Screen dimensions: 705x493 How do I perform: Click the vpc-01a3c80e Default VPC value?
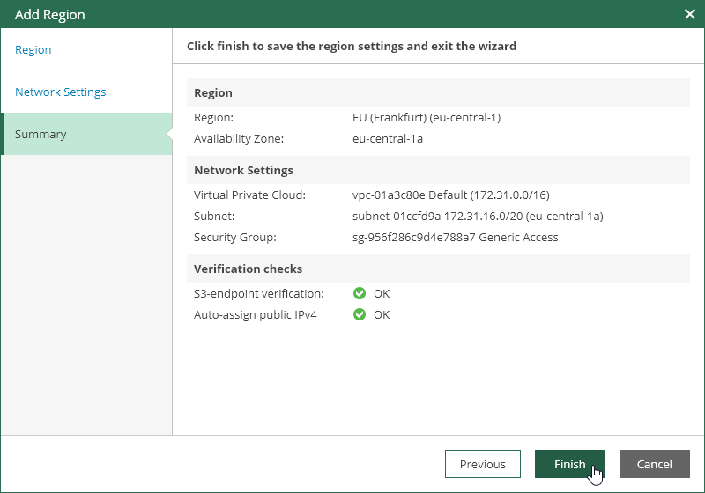pos(451,195)
